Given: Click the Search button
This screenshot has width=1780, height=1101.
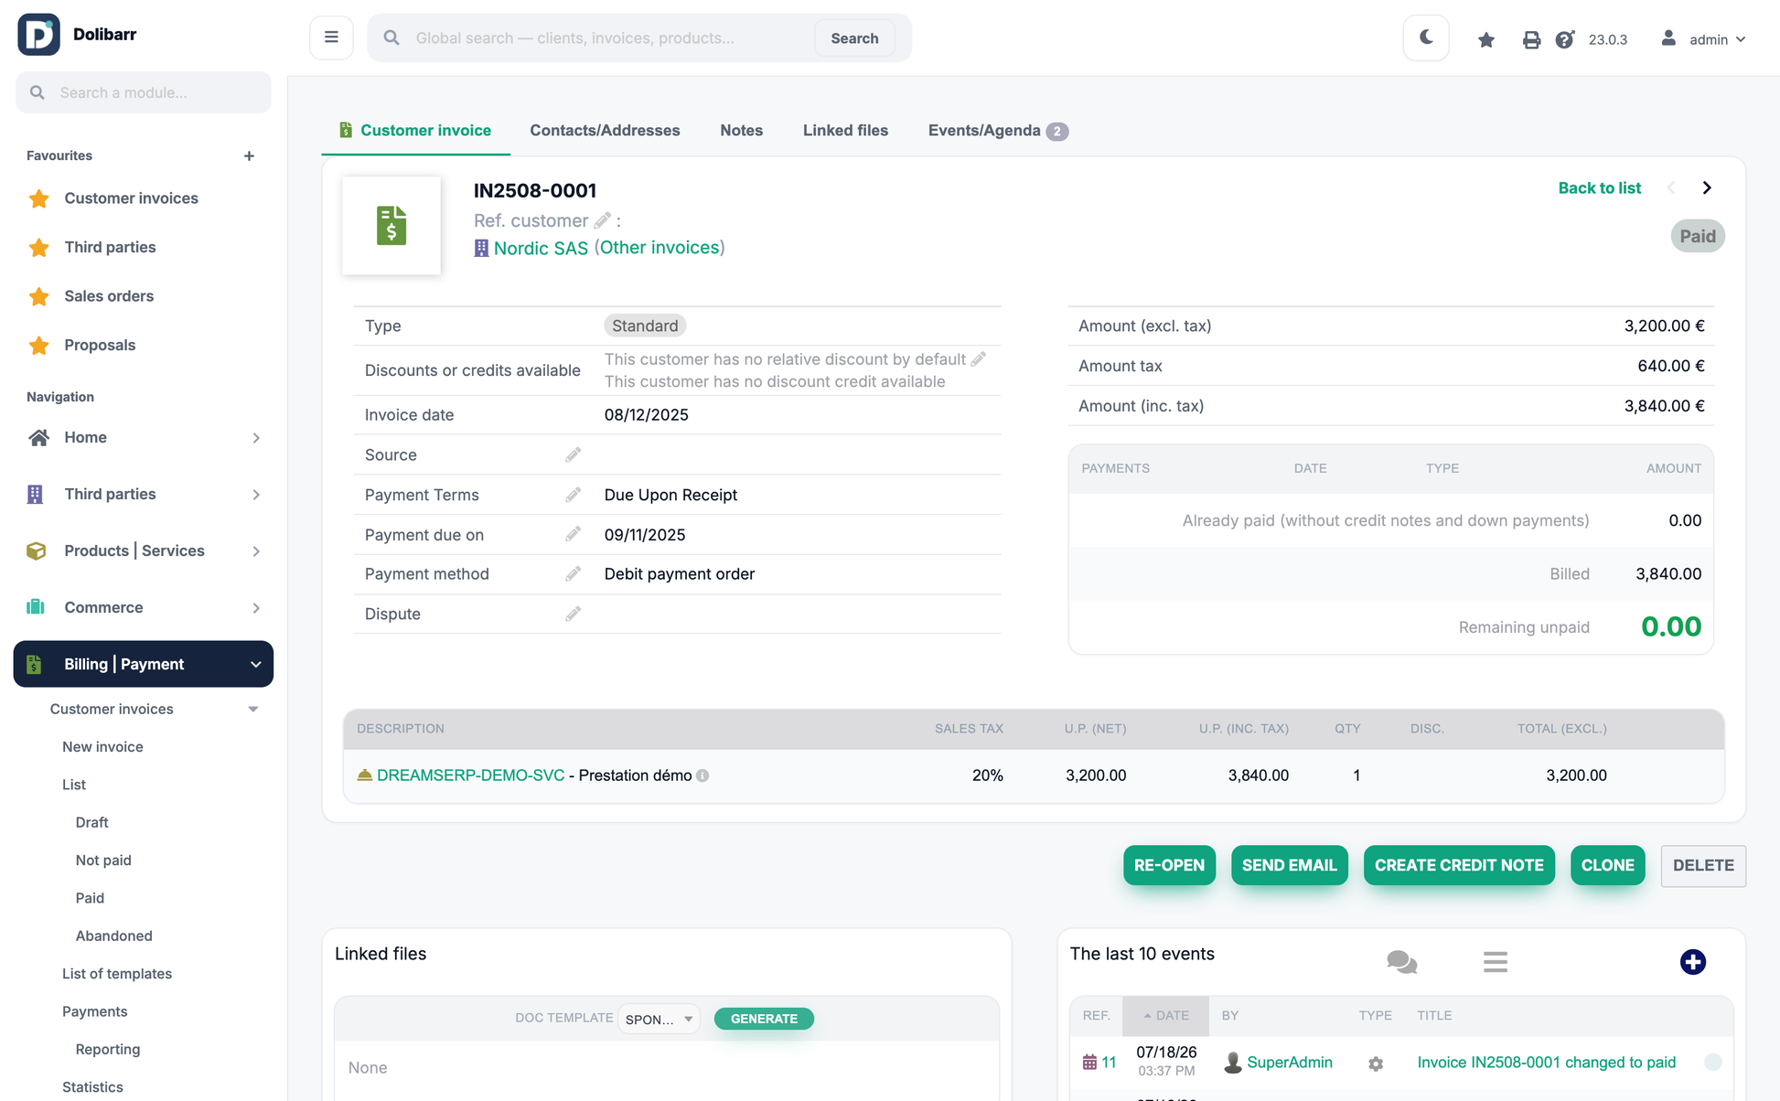Looking at the screenshot, I should pos(854,37).
